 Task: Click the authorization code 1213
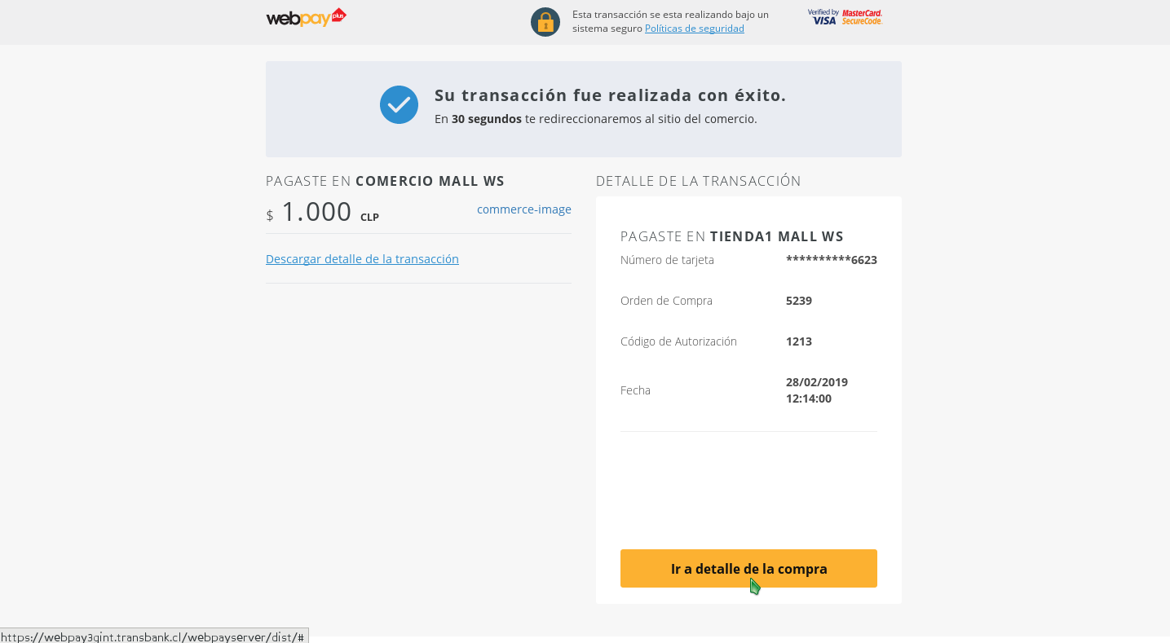(798, 341)
